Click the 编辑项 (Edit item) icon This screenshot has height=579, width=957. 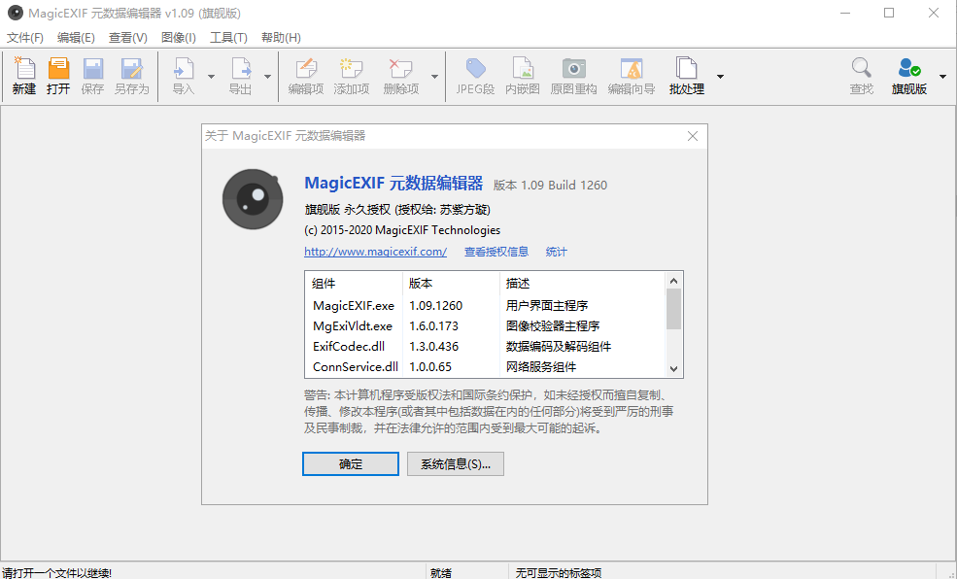pyautogui.click(x=306, y=68)
